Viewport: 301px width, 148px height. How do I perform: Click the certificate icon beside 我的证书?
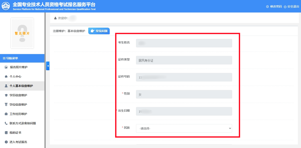tap(6, 133)
